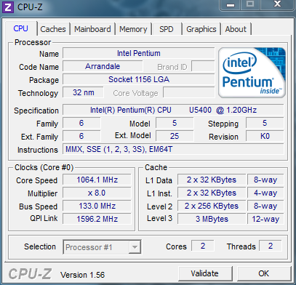The height and width of the screenshot is (285, 296).
Task: Click the CPU-Z purple Z title bar icon
Action: coord(8,7)
